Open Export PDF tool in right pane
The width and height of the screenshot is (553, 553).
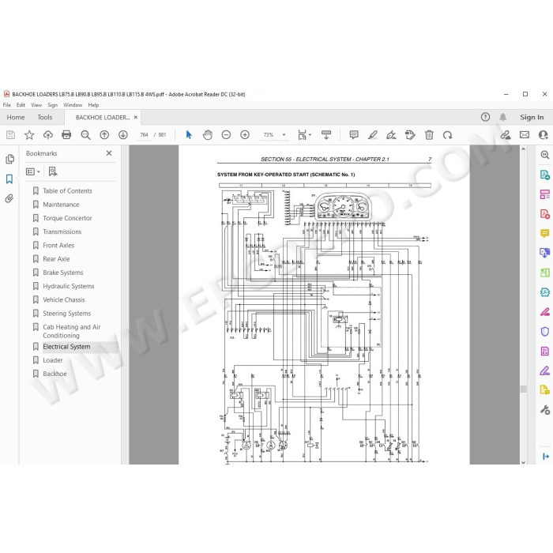click(545, 175)
